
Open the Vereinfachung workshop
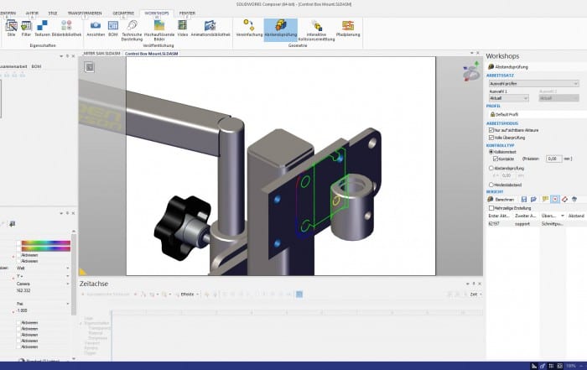point(249,29)
